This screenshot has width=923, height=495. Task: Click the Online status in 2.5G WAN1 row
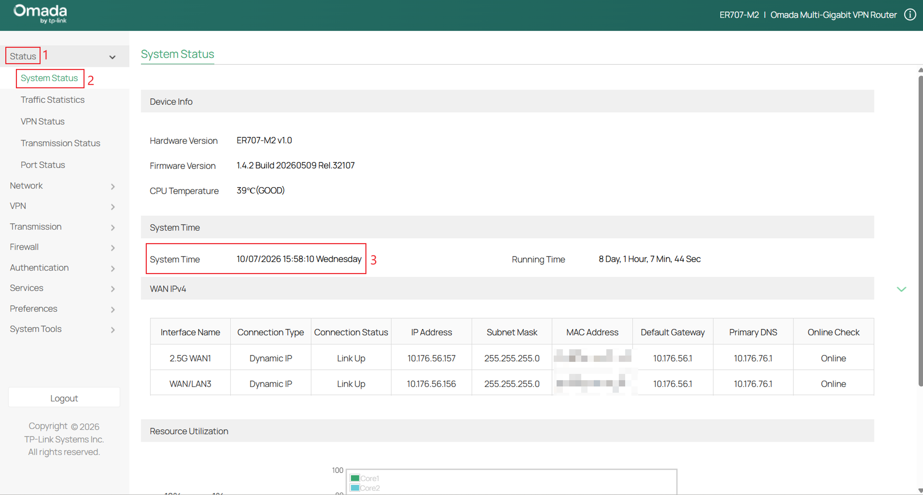click(x=833, y=358)
